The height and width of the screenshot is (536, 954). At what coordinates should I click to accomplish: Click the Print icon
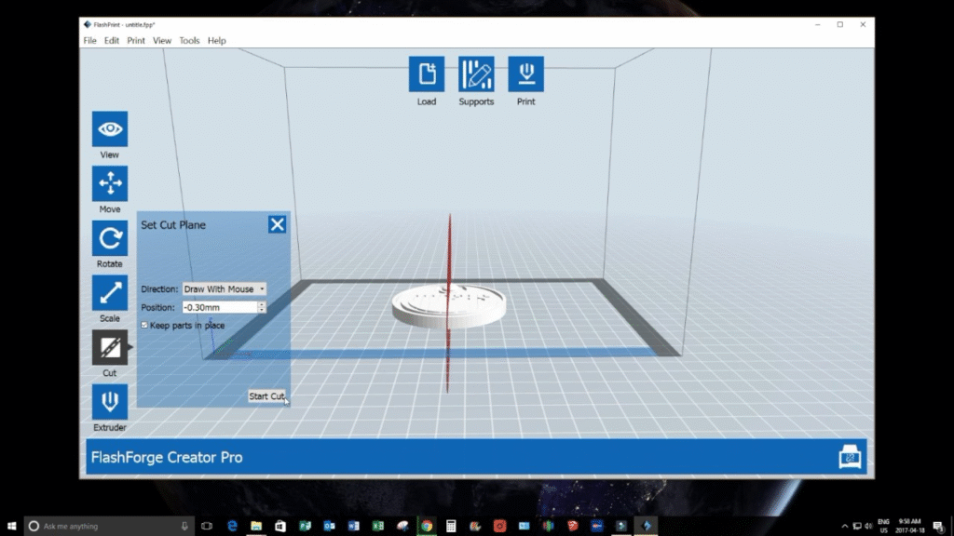pos(525,74)
